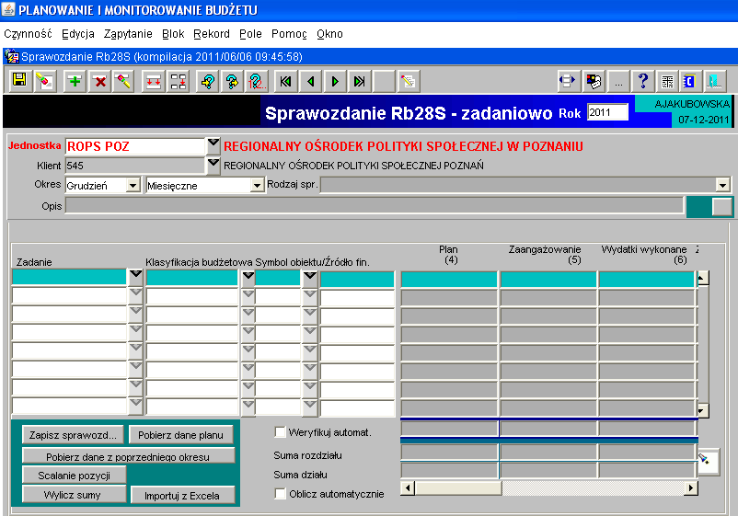Open the Okres Grudzień month dropdown
This screenshot has width=738, height=516.
tap(133, 185)
